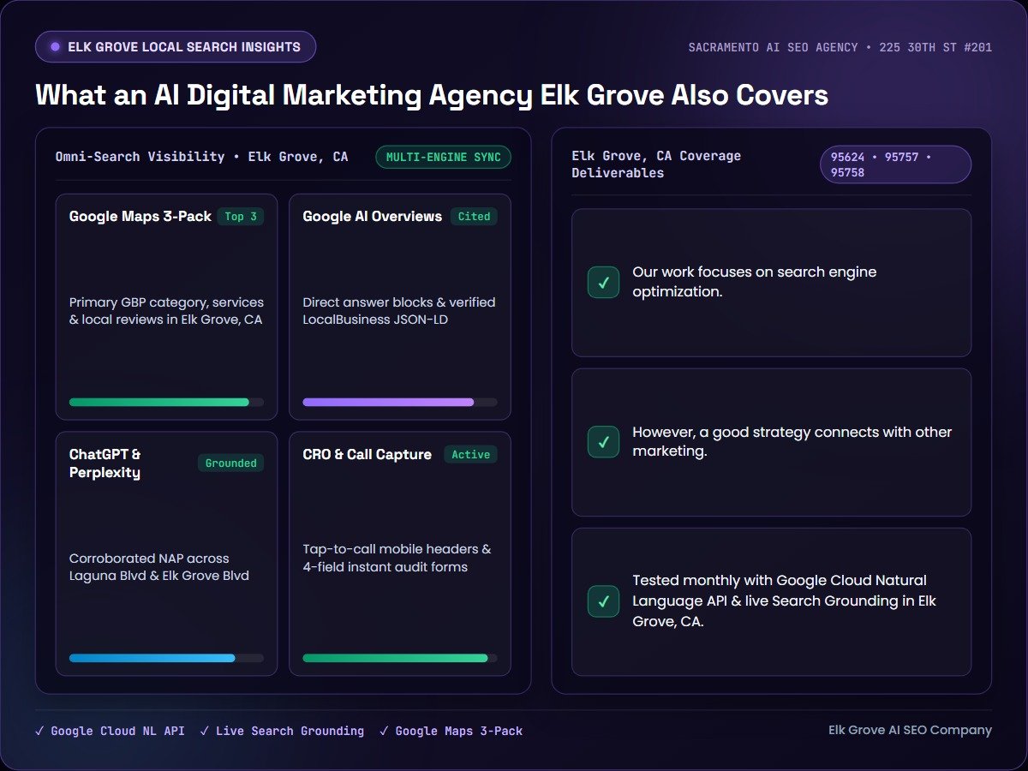The height and width of the screenshot is (771, 1028).
Task: Click Elk Grove, CA Coverage Deliverables heading
Action: click(x=656, y=164)
